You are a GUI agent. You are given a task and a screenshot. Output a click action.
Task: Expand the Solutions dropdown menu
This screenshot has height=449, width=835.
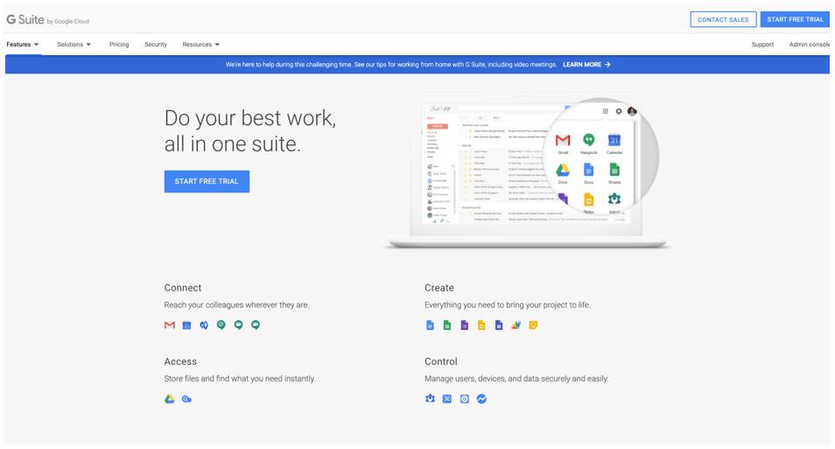74,45
